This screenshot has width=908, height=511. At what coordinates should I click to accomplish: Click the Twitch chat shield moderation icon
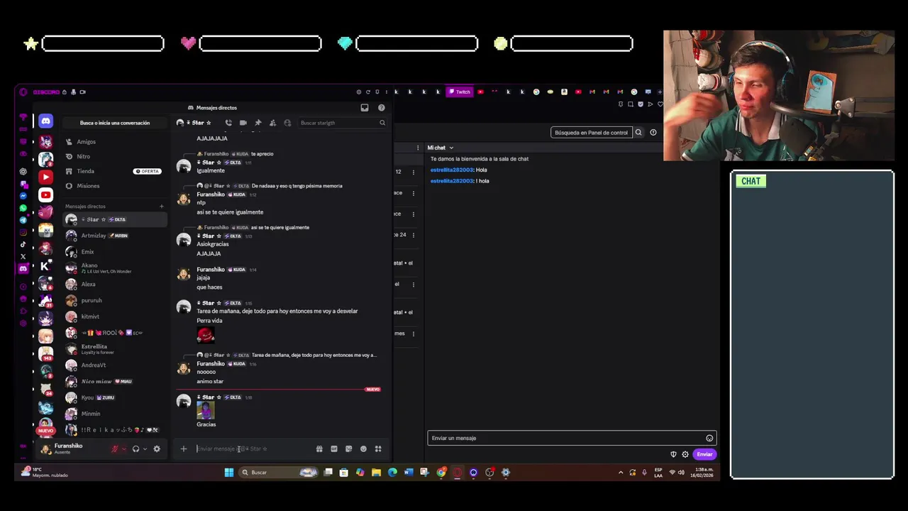tap(673, 454)
